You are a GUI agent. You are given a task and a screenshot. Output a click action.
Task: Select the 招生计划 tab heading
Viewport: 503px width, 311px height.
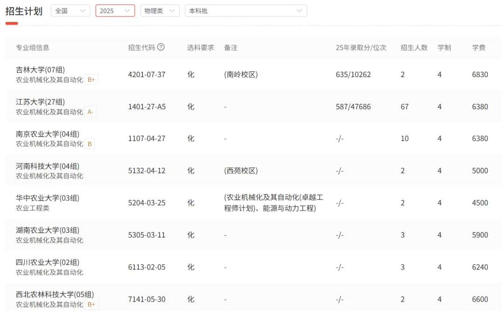tap(24, 11)
